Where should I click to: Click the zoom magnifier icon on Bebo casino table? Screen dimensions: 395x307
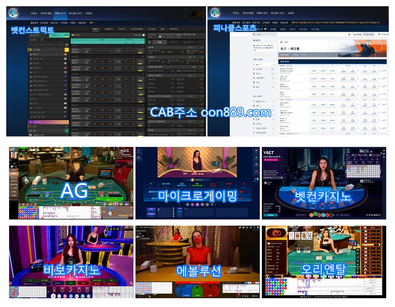coord(131,283)
